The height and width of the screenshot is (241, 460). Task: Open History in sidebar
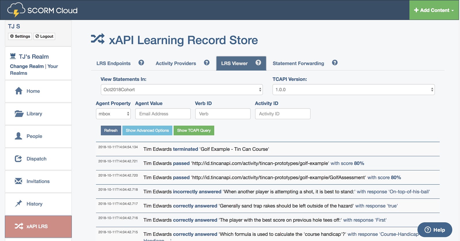(38, 204)
